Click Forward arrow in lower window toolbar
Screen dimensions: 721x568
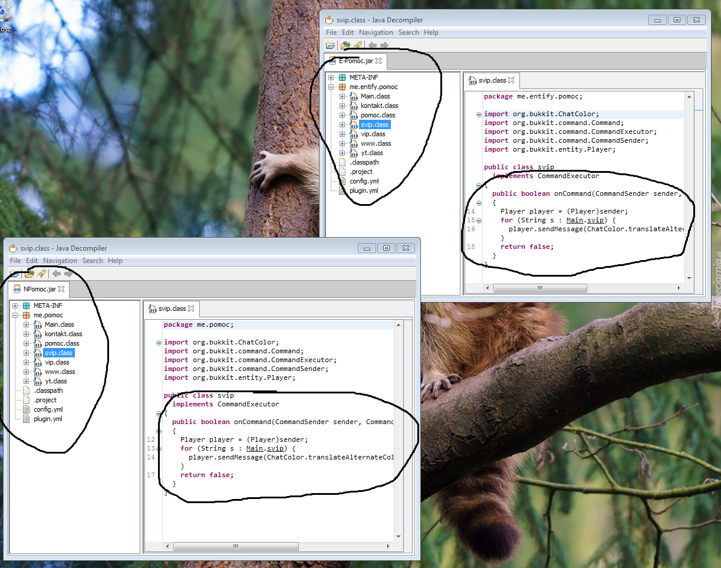point(68,273)
